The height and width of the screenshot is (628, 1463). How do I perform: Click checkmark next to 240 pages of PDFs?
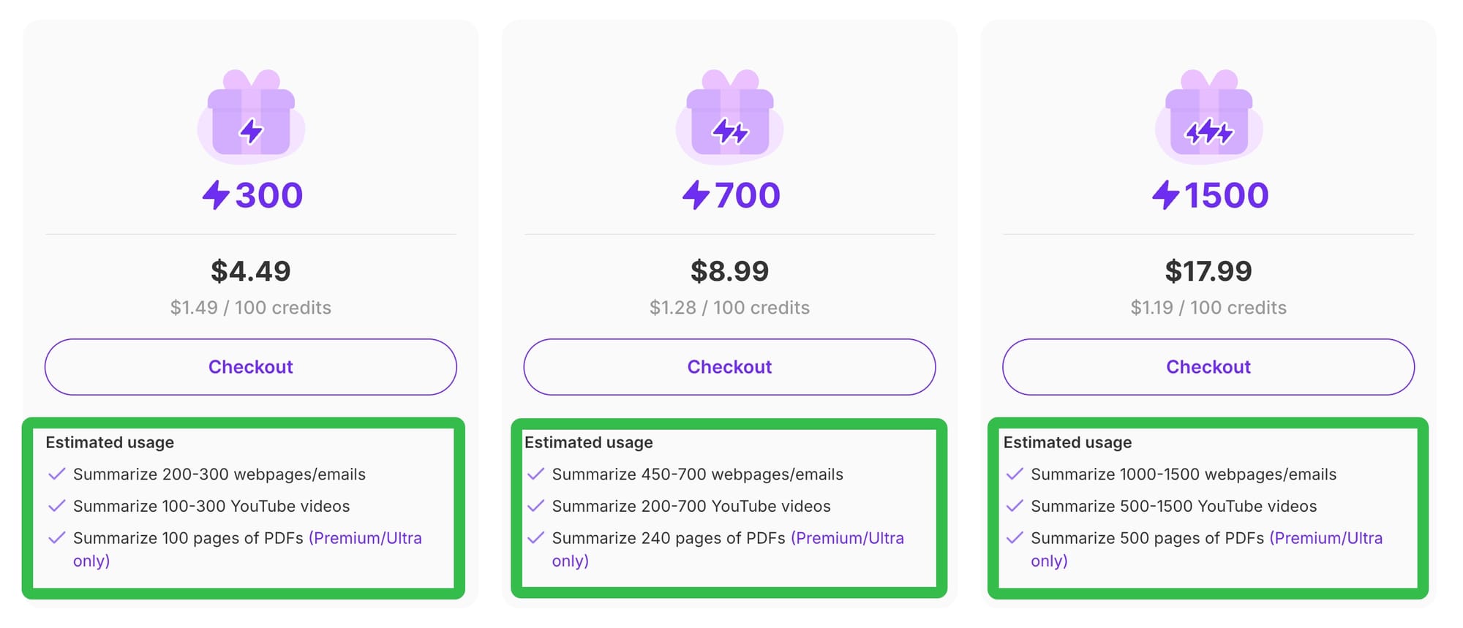[535, 538]
